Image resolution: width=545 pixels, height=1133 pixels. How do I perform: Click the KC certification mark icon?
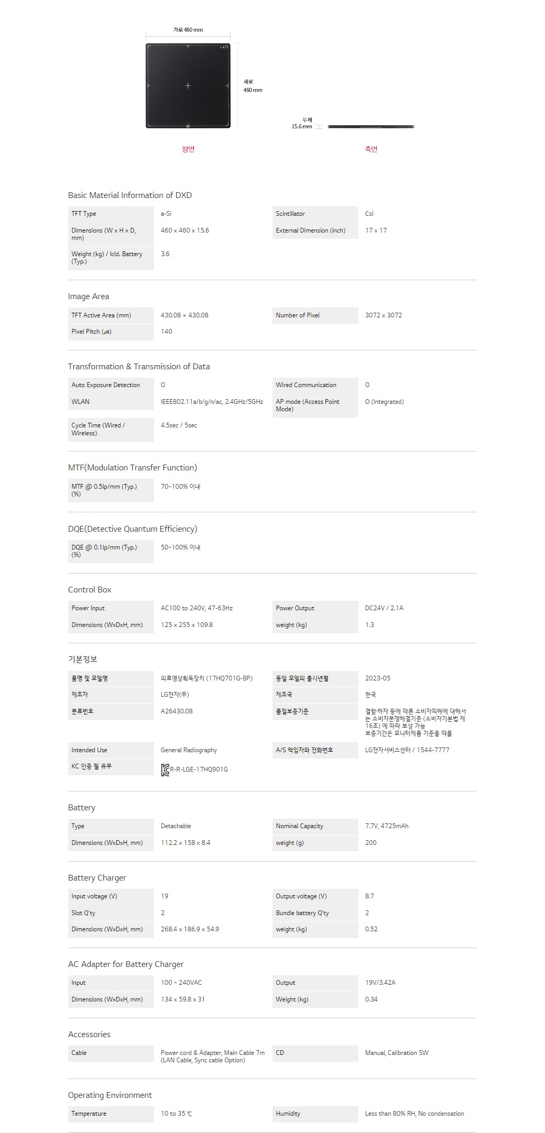(x=165, y=769)
